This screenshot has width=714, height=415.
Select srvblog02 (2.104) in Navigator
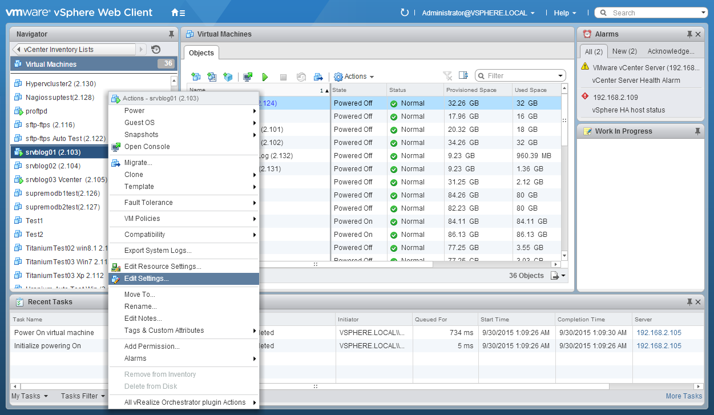[x=53, y=166]
